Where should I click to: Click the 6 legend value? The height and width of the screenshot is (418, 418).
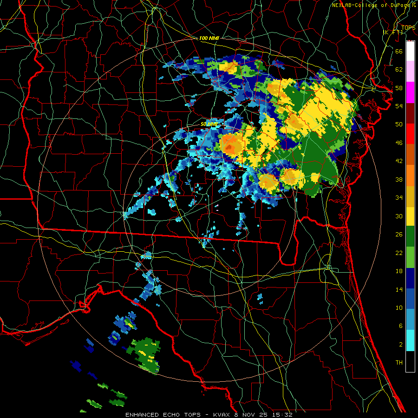pyautogui.click(x=401, y=326)
